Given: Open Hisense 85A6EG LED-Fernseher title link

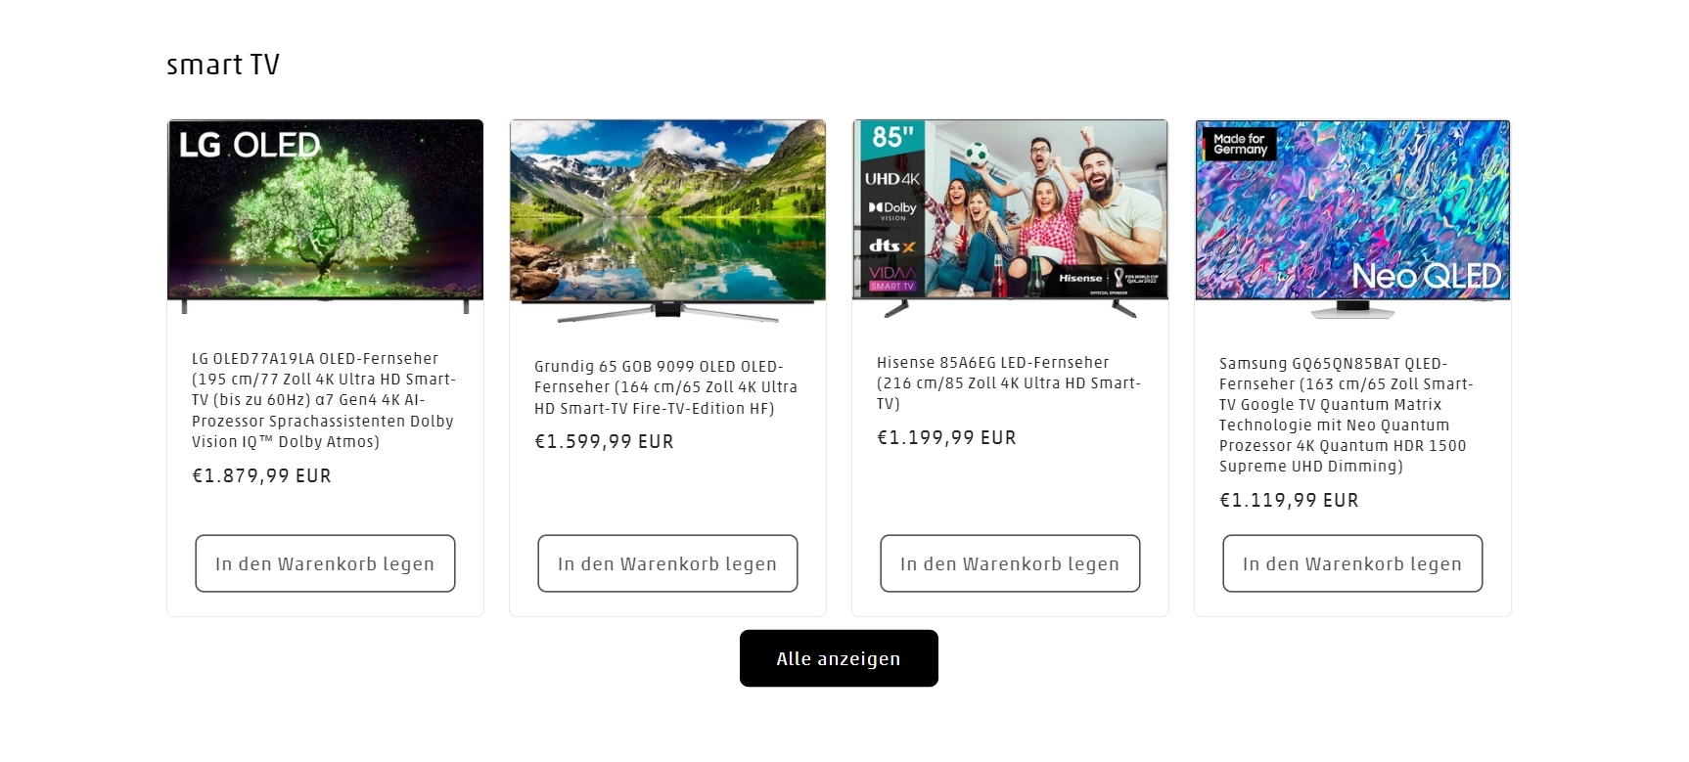Looking at the screenshot, I should click(x=1009, y=382).
